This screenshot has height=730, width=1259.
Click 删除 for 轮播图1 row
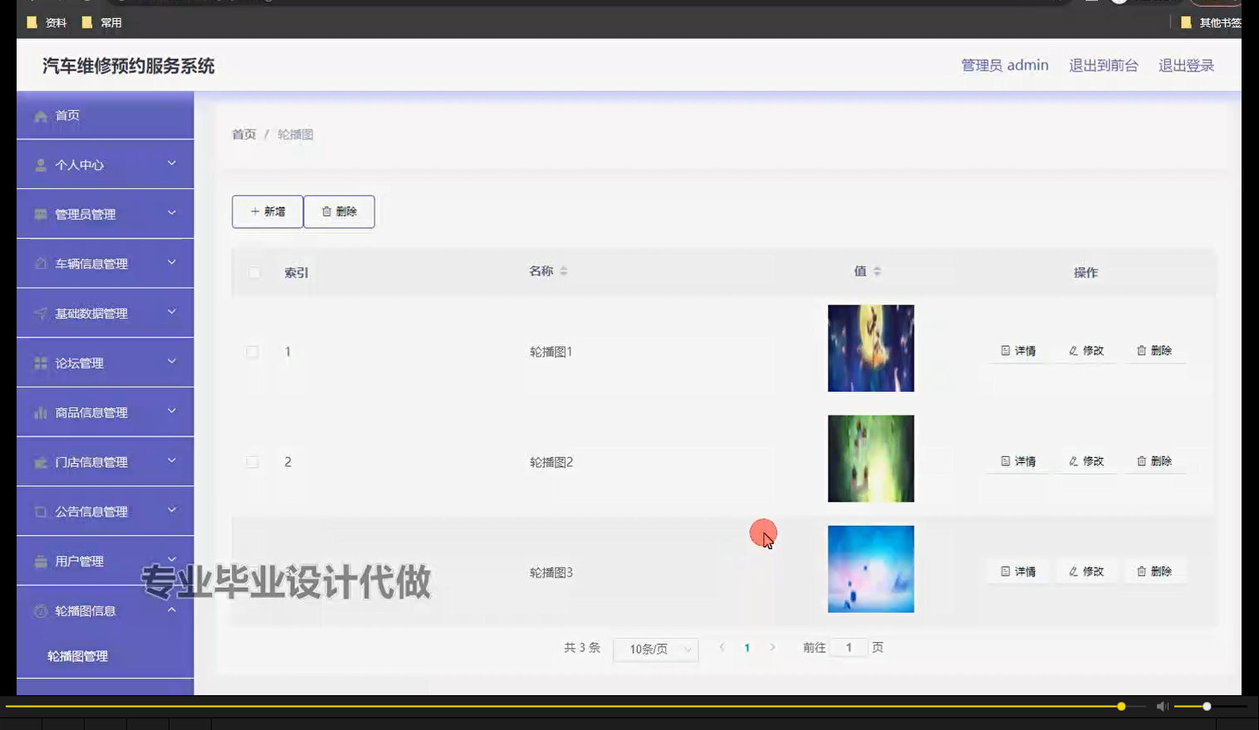1154,351
